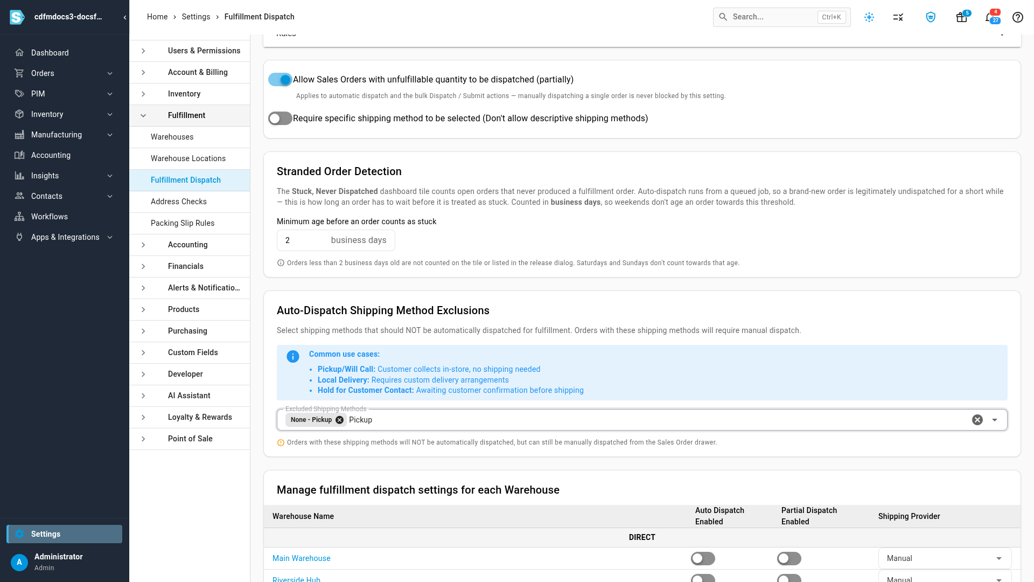Screen dimensions: 1034x582
Task: Open the notifications bell icon
Action: pyautogui.click(x=991, y=17)
